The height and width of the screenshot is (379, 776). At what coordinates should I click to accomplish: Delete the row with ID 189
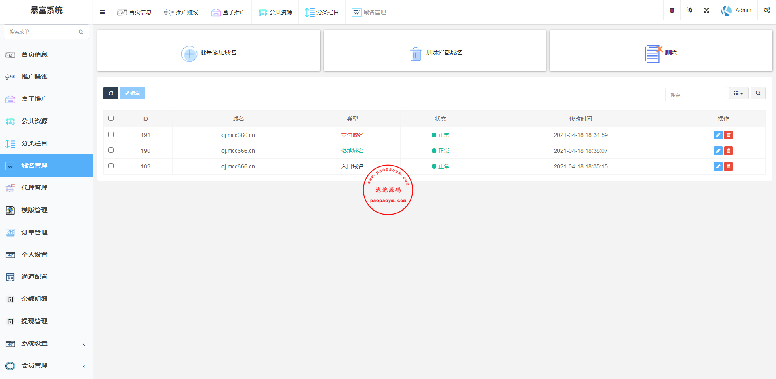click(728, 166)
